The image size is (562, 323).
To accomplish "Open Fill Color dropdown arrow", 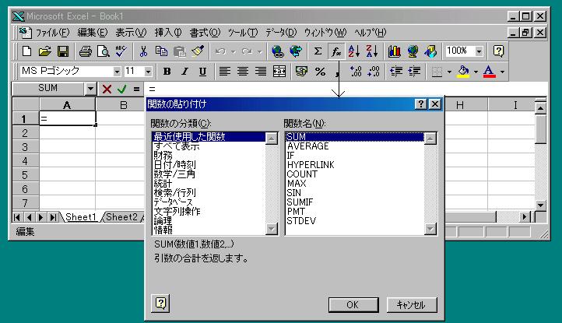I will [x=476, y=72].
